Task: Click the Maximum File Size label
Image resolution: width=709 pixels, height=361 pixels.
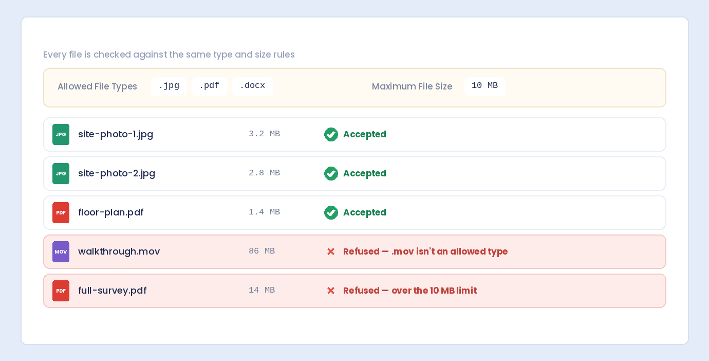Action: (412, 86)
